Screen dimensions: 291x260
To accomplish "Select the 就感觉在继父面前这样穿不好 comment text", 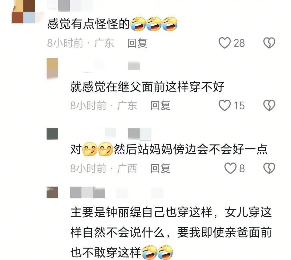I will pyautogui.click(x=147, y=87).
